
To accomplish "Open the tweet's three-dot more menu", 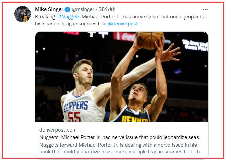I will 205,10.
